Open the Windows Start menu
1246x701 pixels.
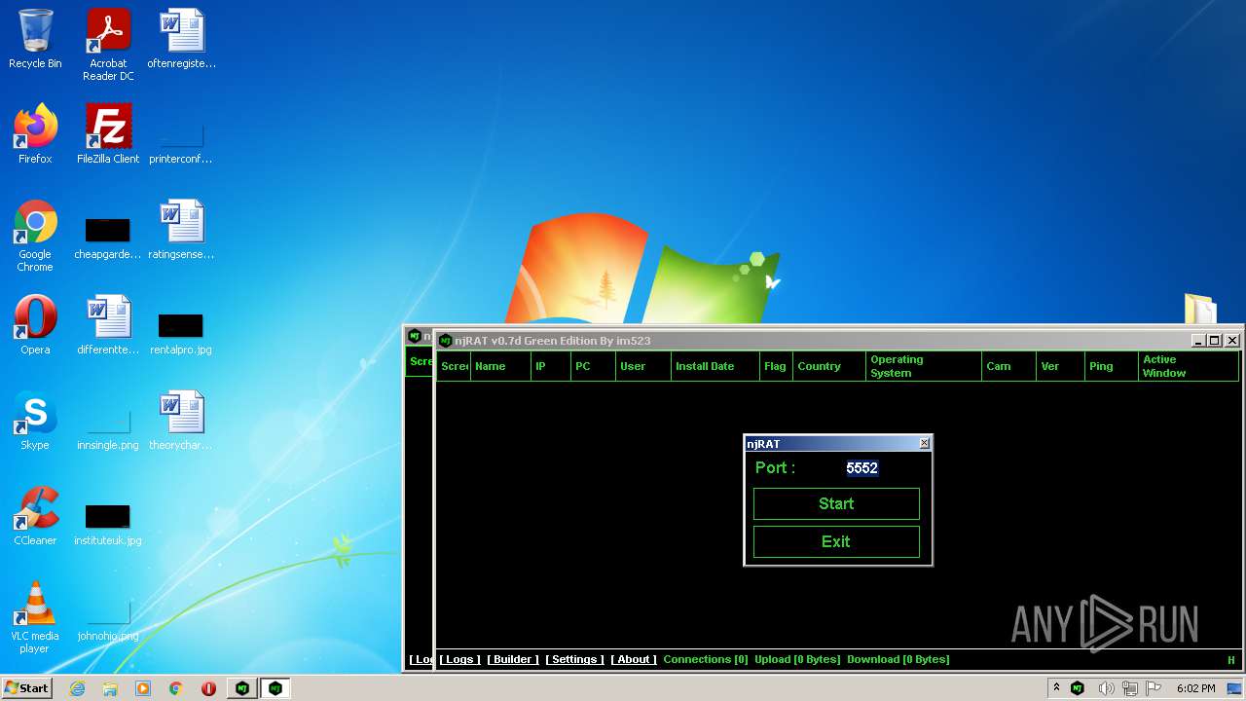[x=26, y=688]
